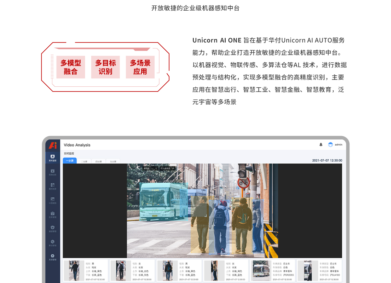This screenshot has width=391, height=283.
Task: Open 任务管理 clipboard sidebar icon
Action: [x=52, y=214]
